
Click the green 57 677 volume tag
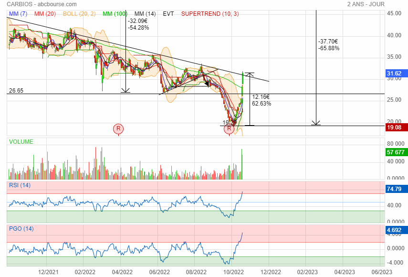click(397, 152)
